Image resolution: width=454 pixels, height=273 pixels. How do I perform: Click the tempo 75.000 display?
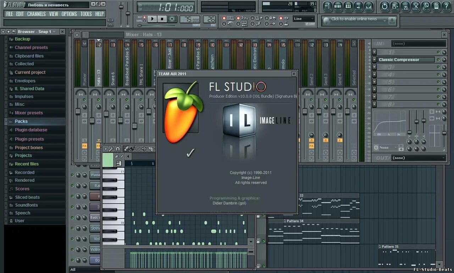pos(190,19)
